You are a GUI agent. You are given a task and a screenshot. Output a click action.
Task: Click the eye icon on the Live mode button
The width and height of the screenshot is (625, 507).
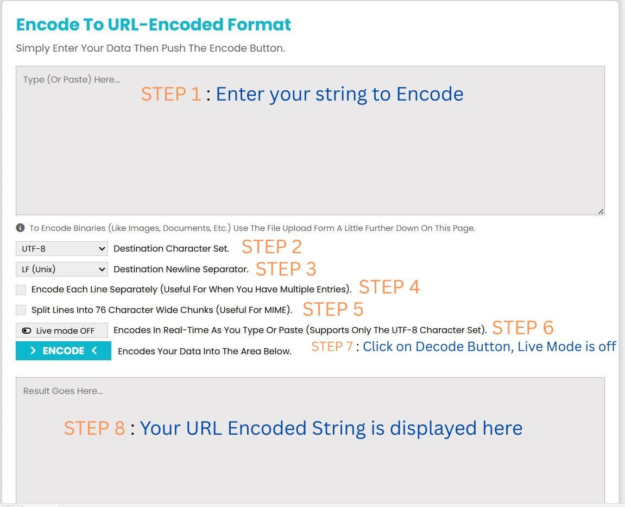coord(27,331)
